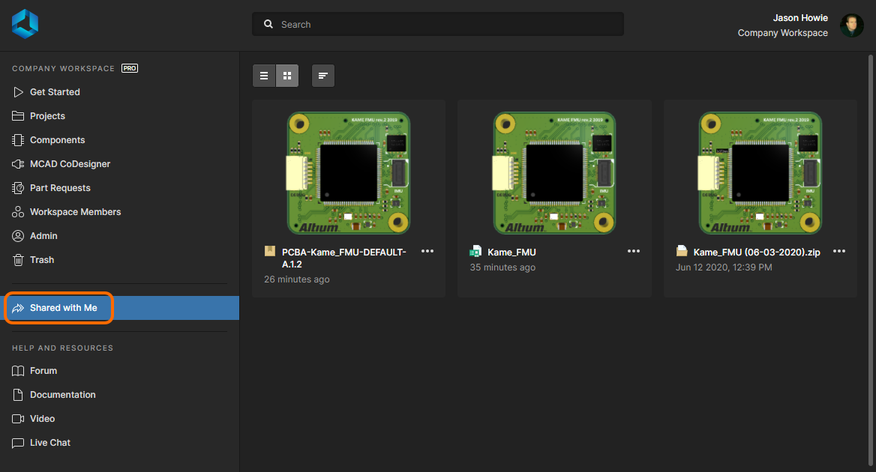The height and width of the screenshot is (472, 876).
Task: Open the Kame_FMU project board thumbnail
Action: click(554, 173)
